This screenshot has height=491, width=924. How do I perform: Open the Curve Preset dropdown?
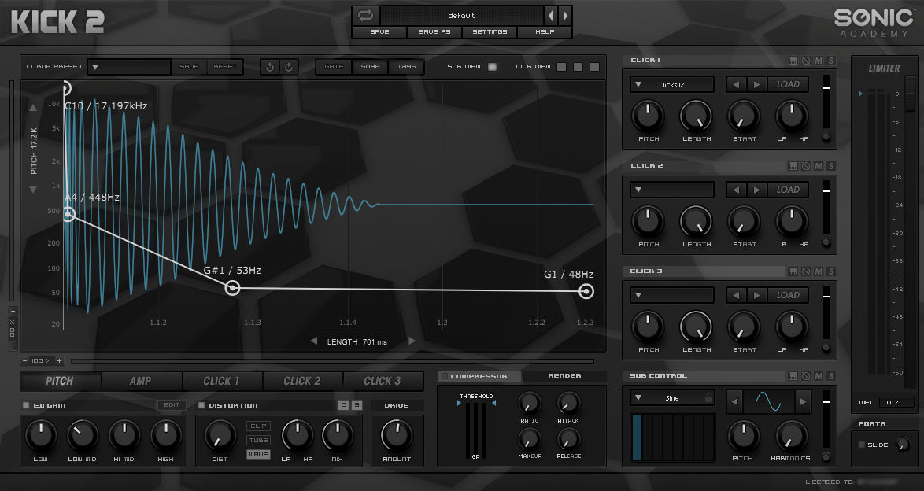point(129,67)
